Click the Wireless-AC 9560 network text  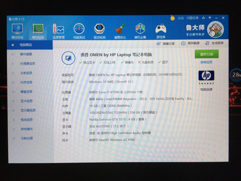[112, 140]
